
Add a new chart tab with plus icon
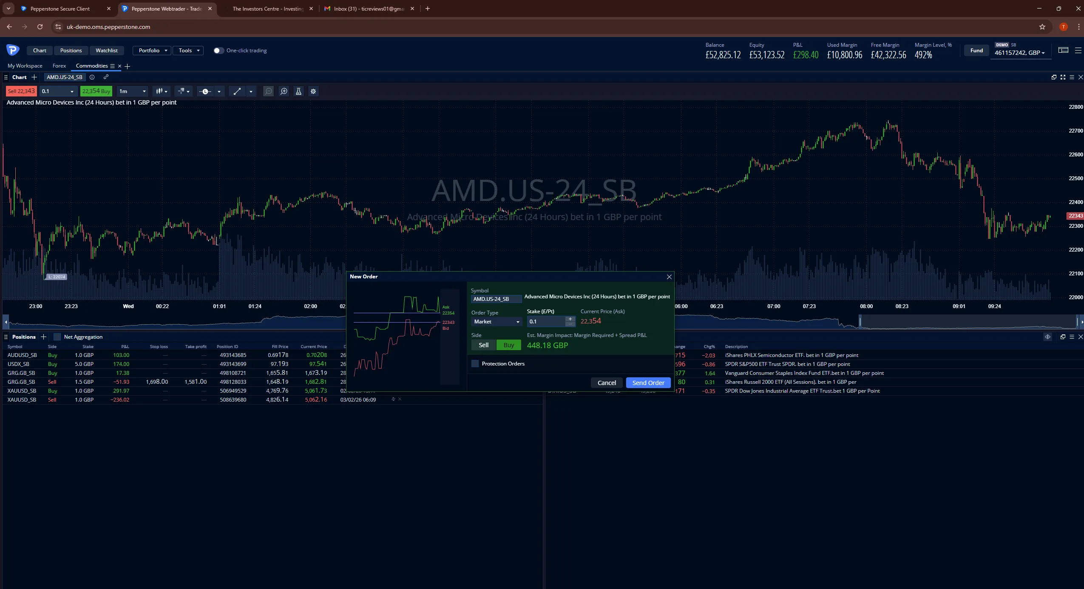(34, 77)
